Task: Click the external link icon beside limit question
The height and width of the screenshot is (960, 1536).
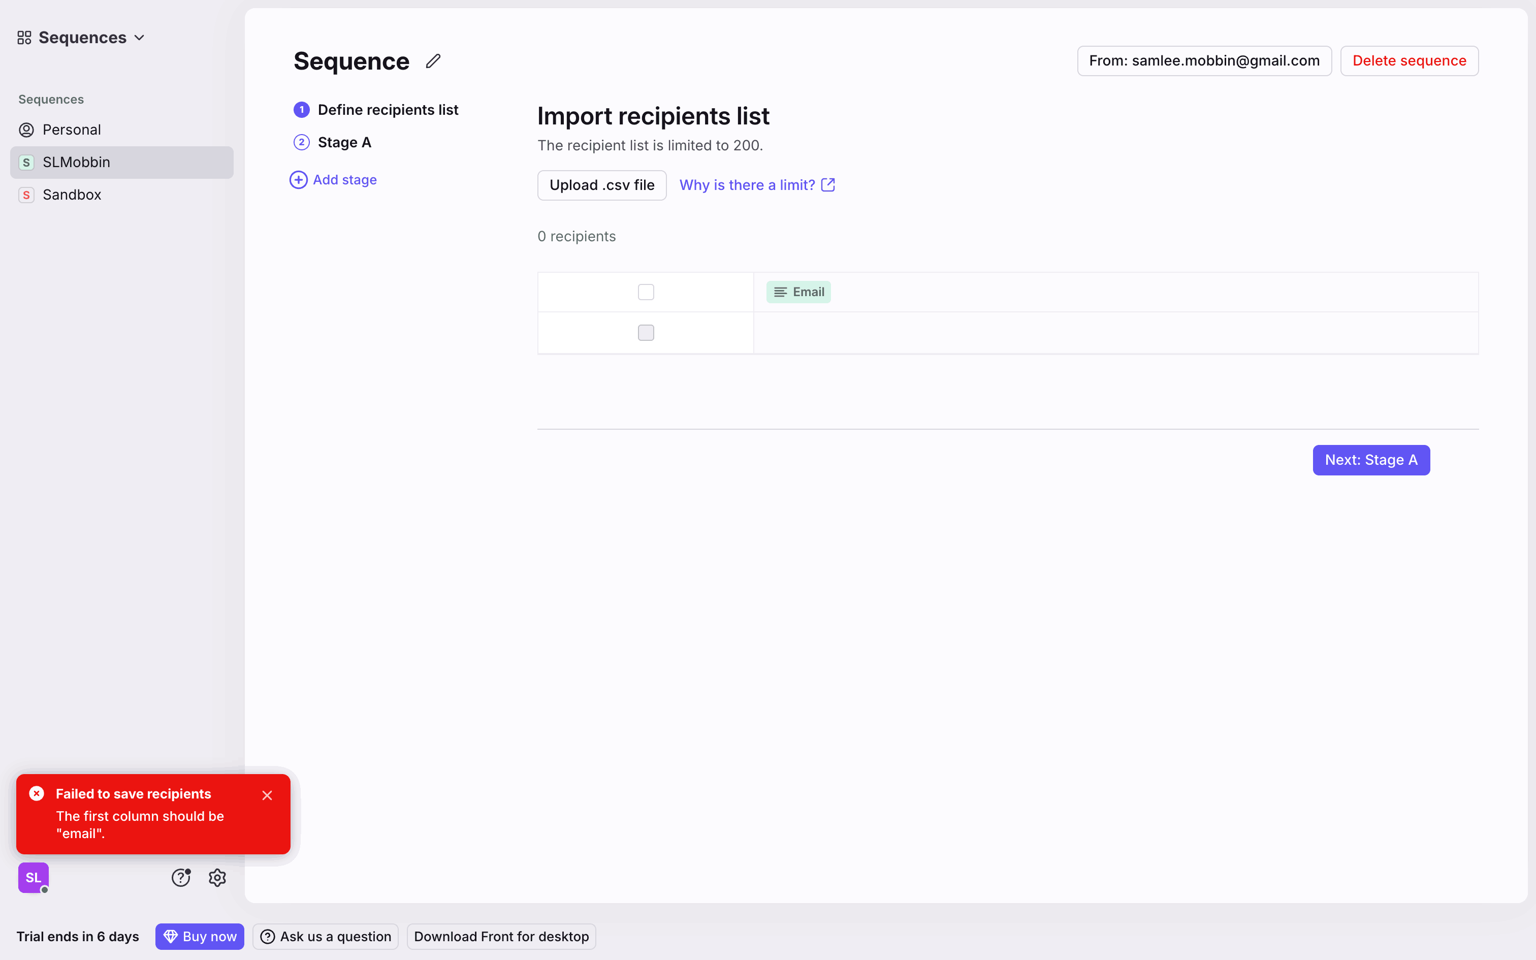Action: click(x=827, y=185)
